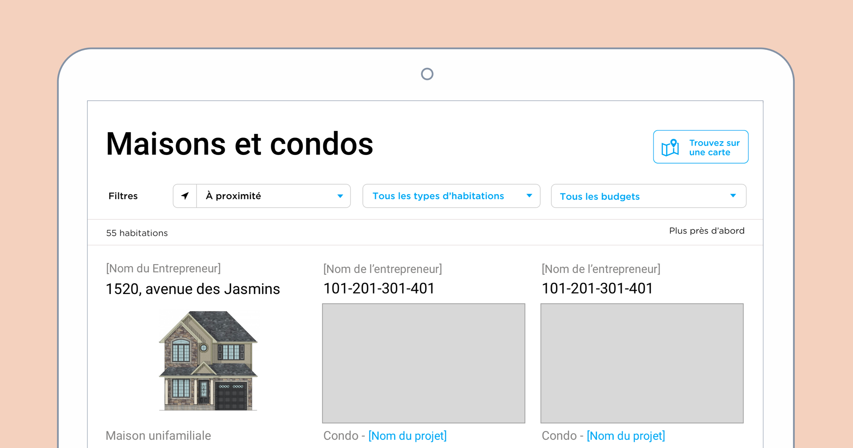Follow the Nom du projet link in middle card
Viewport: 853px width, 448px height.
pyautogui.click(x=407, y=436)
